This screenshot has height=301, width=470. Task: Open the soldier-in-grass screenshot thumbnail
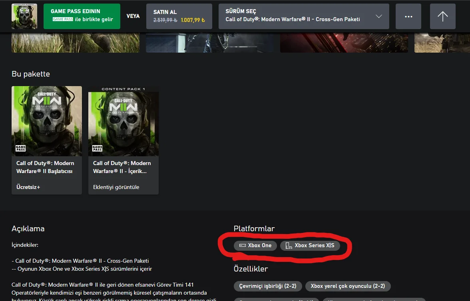click(76, 43)
